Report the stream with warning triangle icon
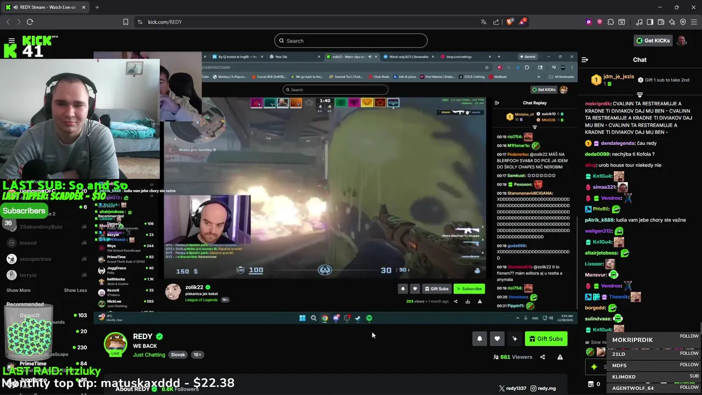The width and height of the screenshot is (702, 395). (x=560, y=357)
